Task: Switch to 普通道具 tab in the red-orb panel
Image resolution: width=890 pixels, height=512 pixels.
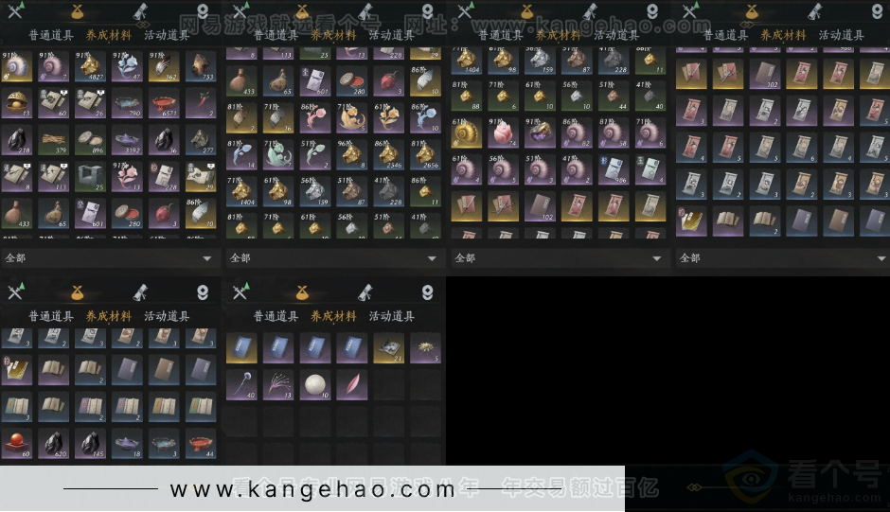Action: [51, 316]
